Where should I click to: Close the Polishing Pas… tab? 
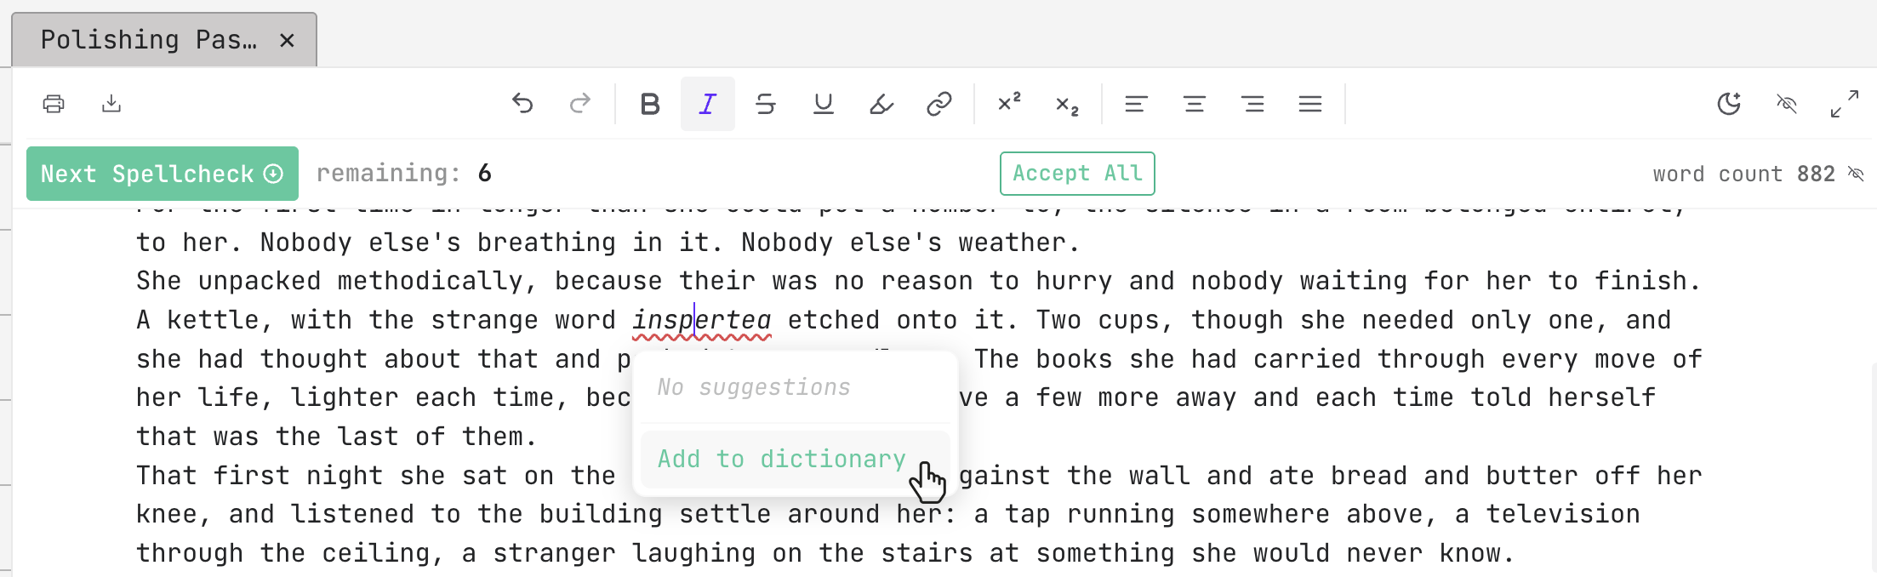[287, 40]
